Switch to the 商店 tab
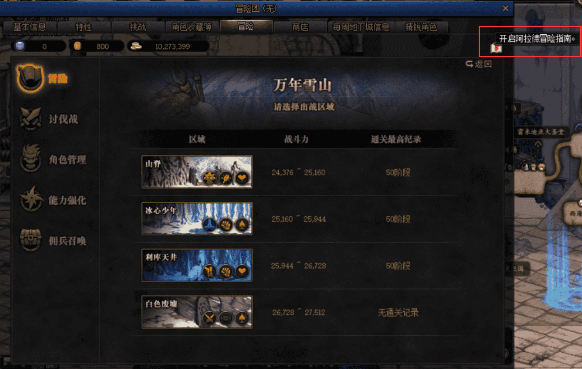The height and width of the screenshot is (369, 582). pyautogui.click(x=300, y=27)
